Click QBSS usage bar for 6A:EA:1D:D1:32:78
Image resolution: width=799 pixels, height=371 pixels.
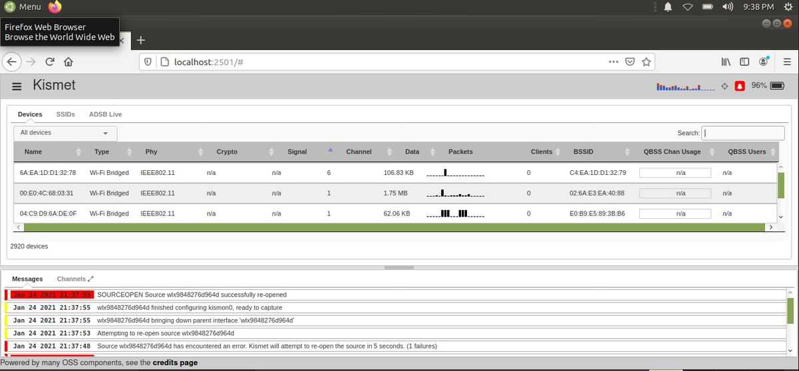coord(675,173)
